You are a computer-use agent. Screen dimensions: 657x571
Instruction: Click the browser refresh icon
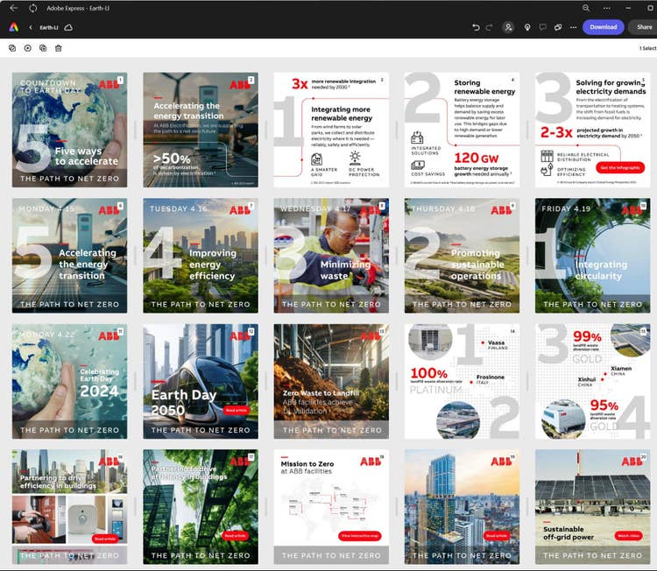pos(32,8)
